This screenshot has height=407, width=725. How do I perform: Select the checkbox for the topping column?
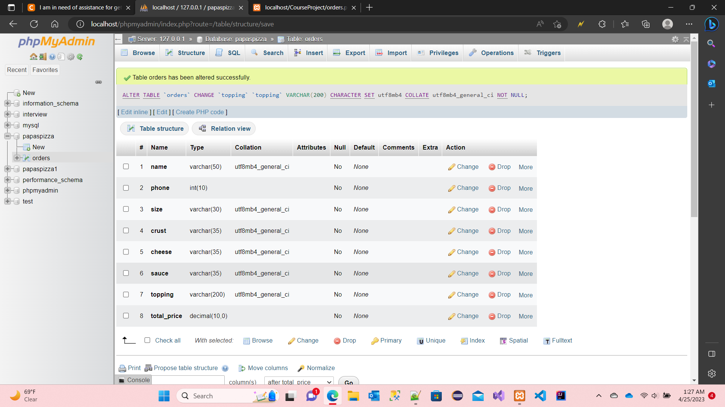click(126, 294)
